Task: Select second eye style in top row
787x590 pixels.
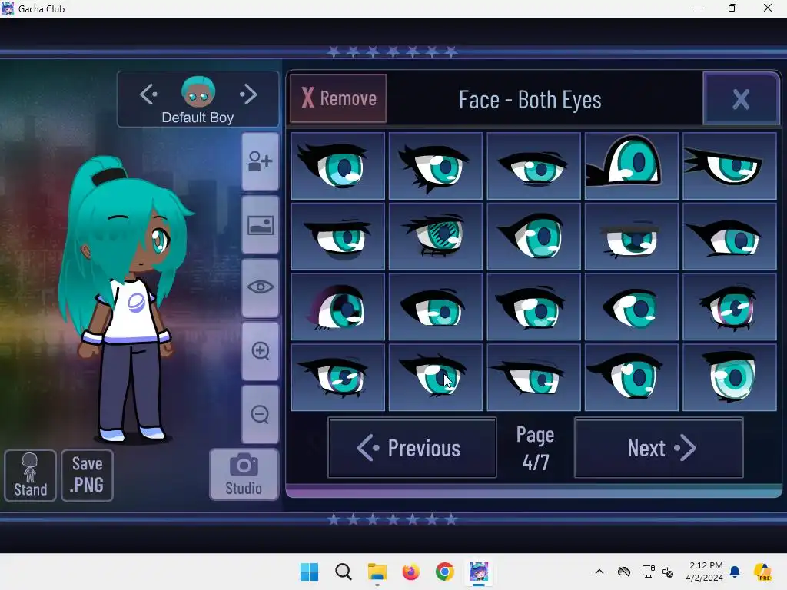Action: [436, 166]
